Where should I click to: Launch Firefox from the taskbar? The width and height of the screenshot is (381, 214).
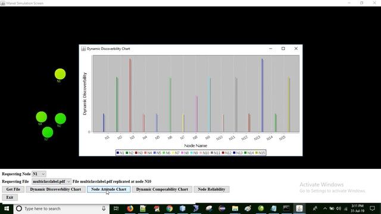pyautogui.click(x=130, y=209)
